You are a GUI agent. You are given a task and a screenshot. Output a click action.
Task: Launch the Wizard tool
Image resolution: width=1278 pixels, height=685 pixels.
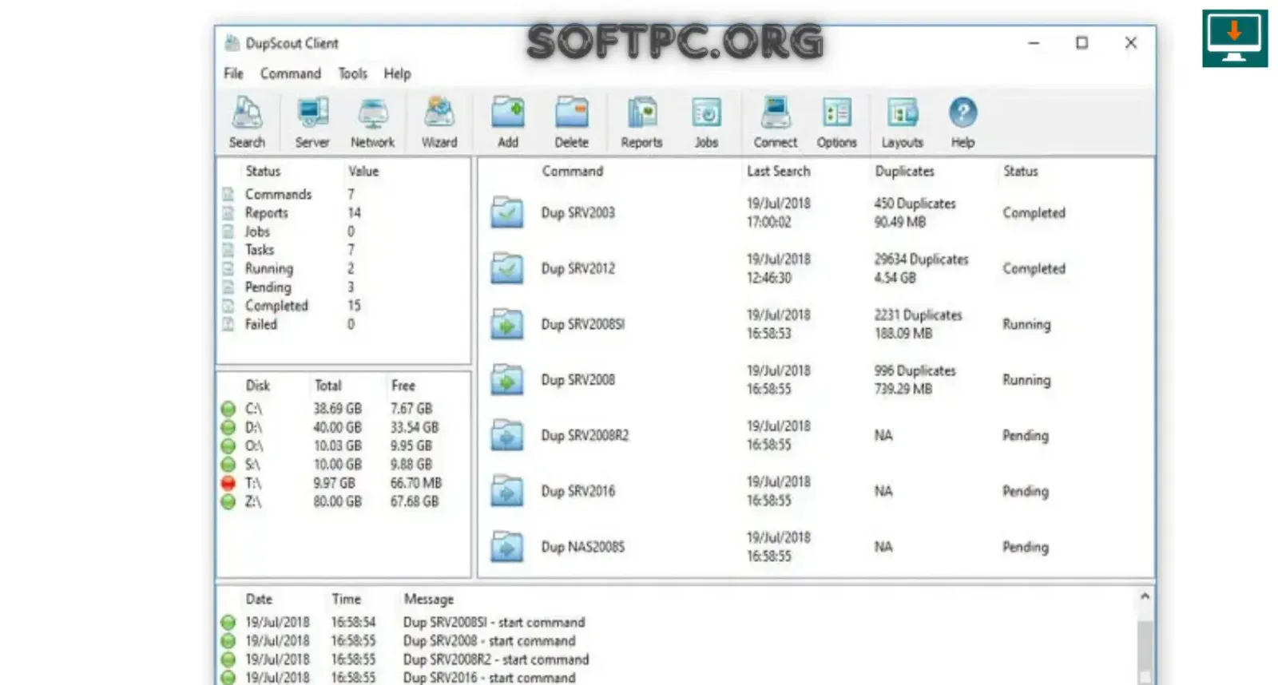coord(439,121)
